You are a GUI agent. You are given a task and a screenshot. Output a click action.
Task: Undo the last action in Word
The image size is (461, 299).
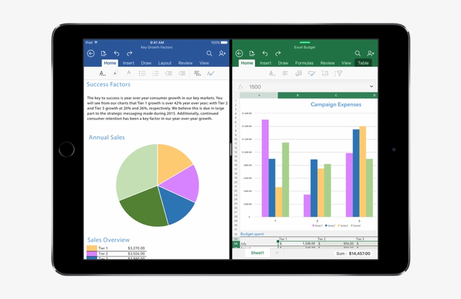pos(117,53)
